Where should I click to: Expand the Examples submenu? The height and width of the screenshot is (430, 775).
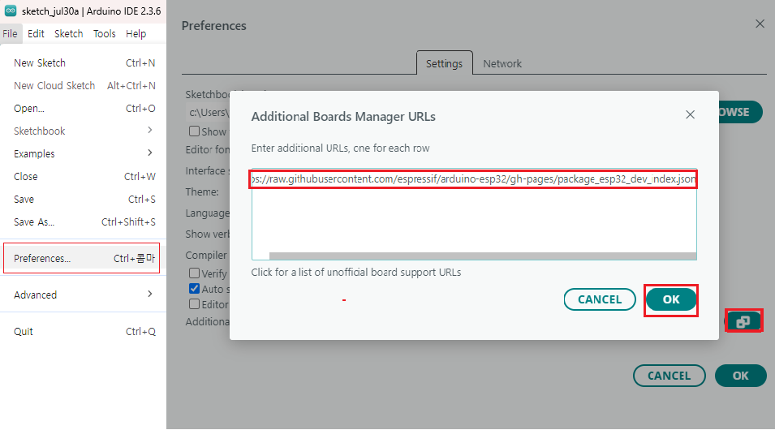click(x=83, y=154)
